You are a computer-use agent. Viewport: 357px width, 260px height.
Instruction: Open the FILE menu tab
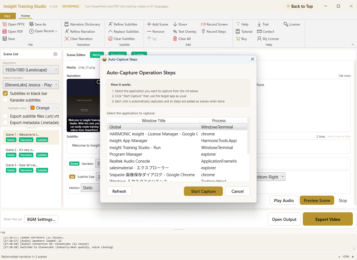click(x=7, y=16)
